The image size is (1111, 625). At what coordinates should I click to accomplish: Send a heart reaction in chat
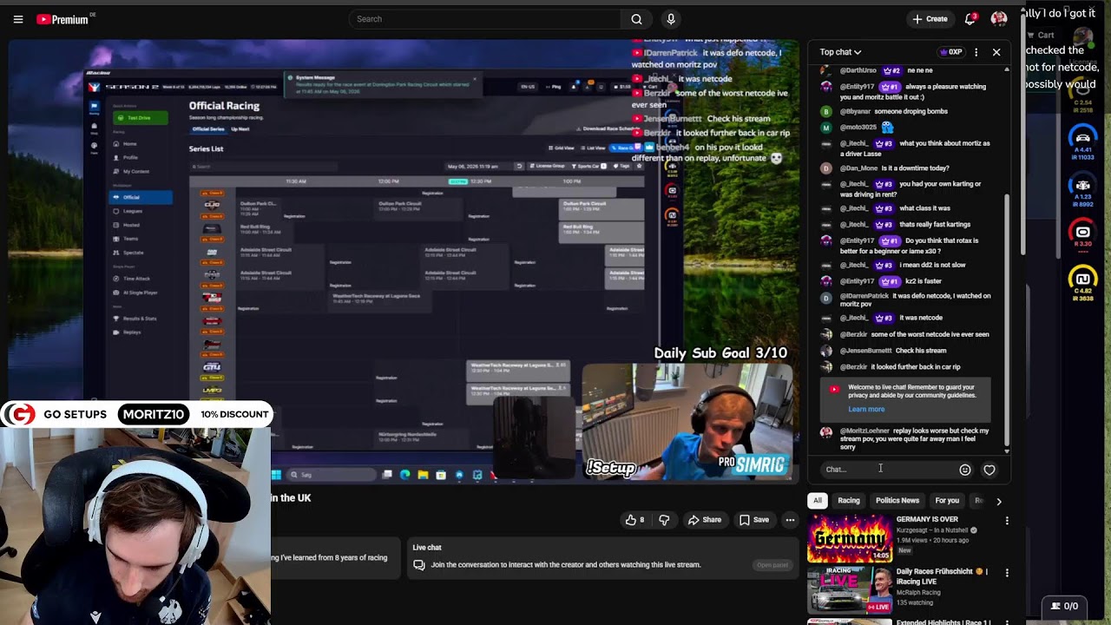pos(989,470)
